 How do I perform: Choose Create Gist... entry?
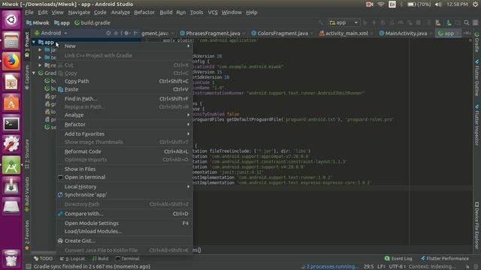[x=125, y=241]
